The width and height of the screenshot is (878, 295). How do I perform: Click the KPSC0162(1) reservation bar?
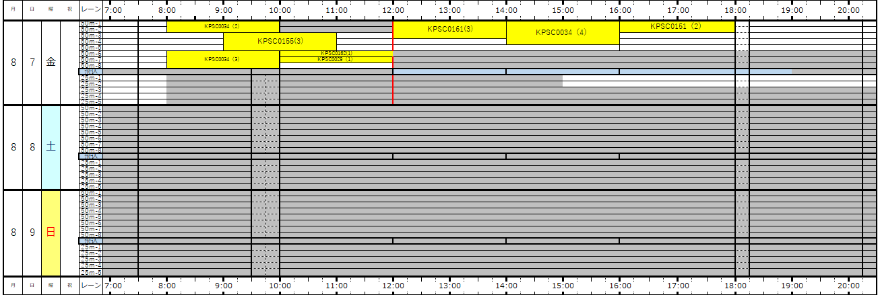(336, 53)
